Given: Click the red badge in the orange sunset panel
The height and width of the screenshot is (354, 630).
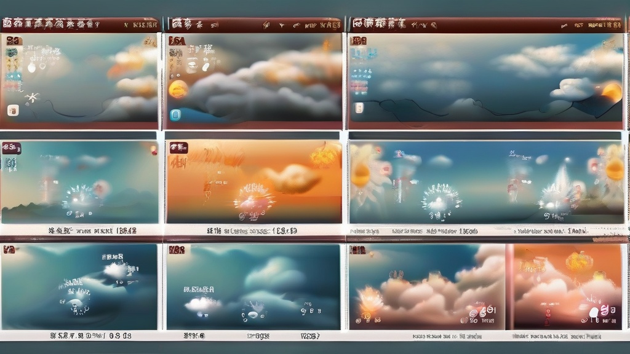Looking at the screenshot, I should click(x=178, y=147).
